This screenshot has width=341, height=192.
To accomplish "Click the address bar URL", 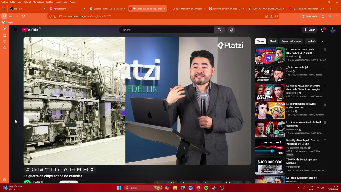I will pyautogui.click(x=87, y=16).
